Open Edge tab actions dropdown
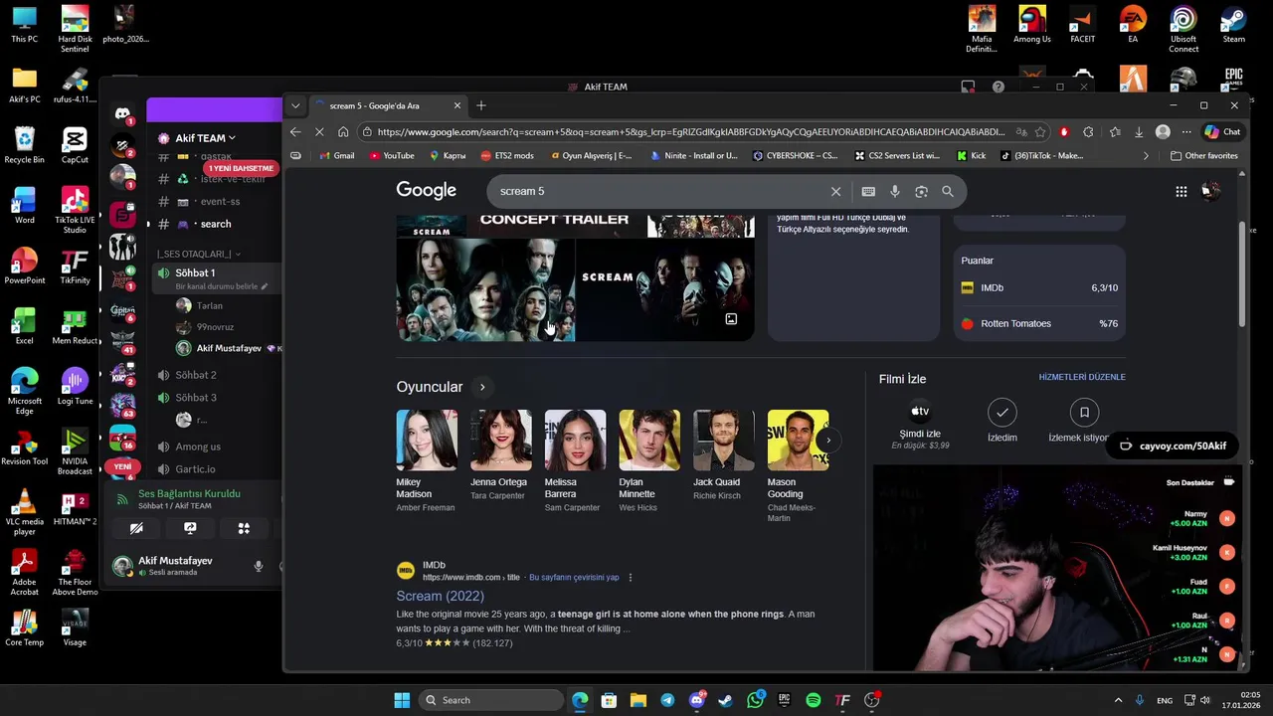1273x716 pixels. tap(295, 105)
